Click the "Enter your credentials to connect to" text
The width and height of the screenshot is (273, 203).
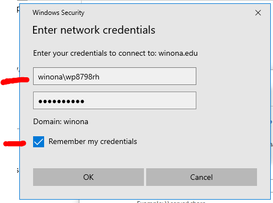tap(95, 54)
